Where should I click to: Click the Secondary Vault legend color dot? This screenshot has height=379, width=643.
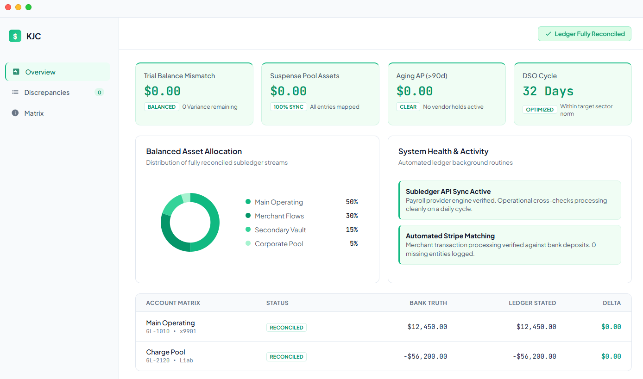[248, 230]
